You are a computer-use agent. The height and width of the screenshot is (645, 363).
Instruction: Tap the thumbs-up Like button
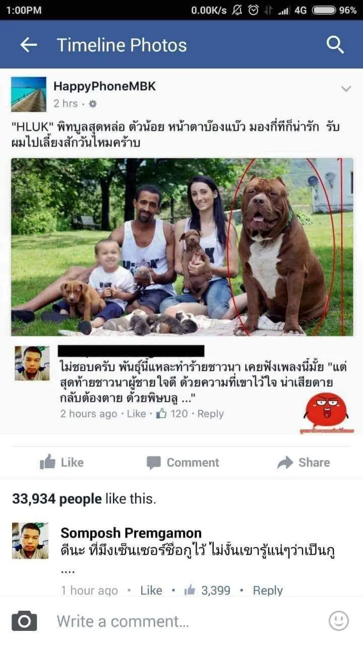point(62,462)
